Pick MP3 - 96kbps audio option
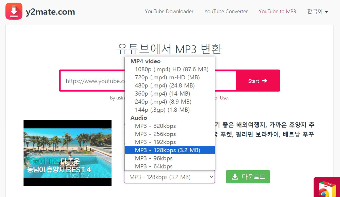The height and width of the screenshot is (197, 340). (x=170, y=158)
